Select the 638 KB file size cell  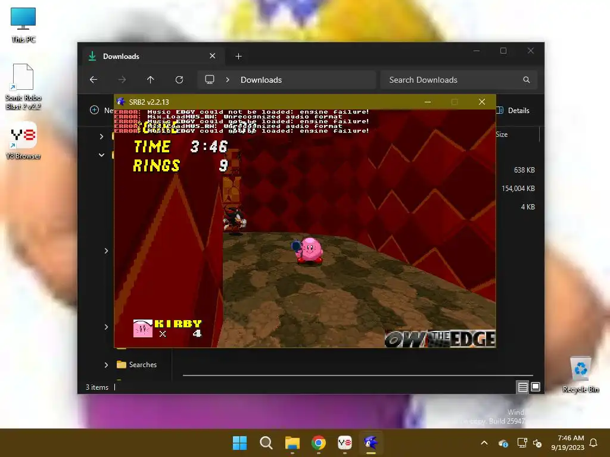coord(524,170)
